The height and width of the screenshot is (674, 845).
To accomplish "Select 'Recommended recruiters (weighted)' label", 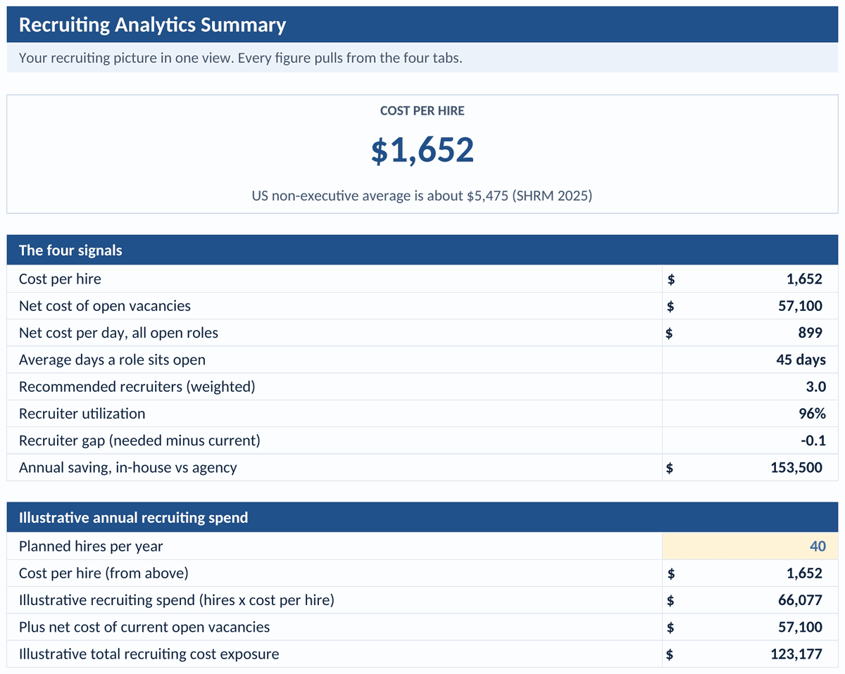I will 137,386.
